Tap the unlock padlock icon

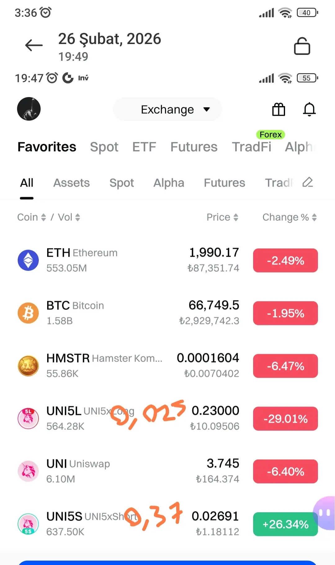[x=302, y=46]
